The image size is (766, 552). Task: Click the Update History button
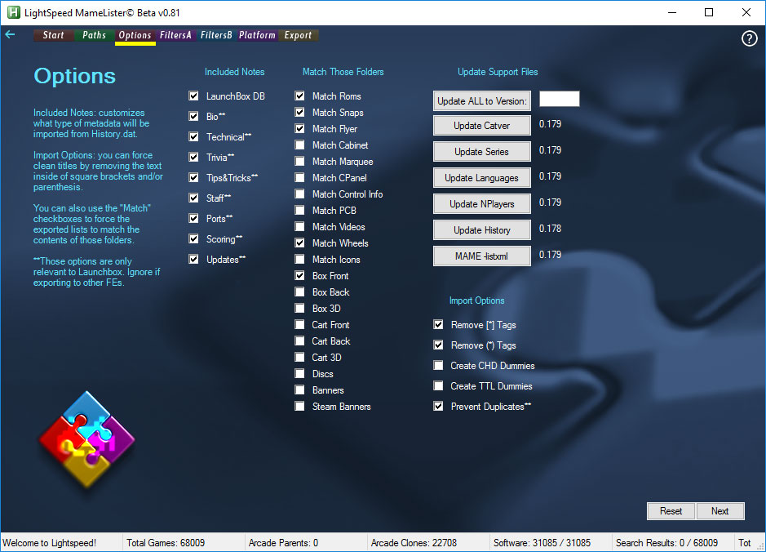coord(481,229)
